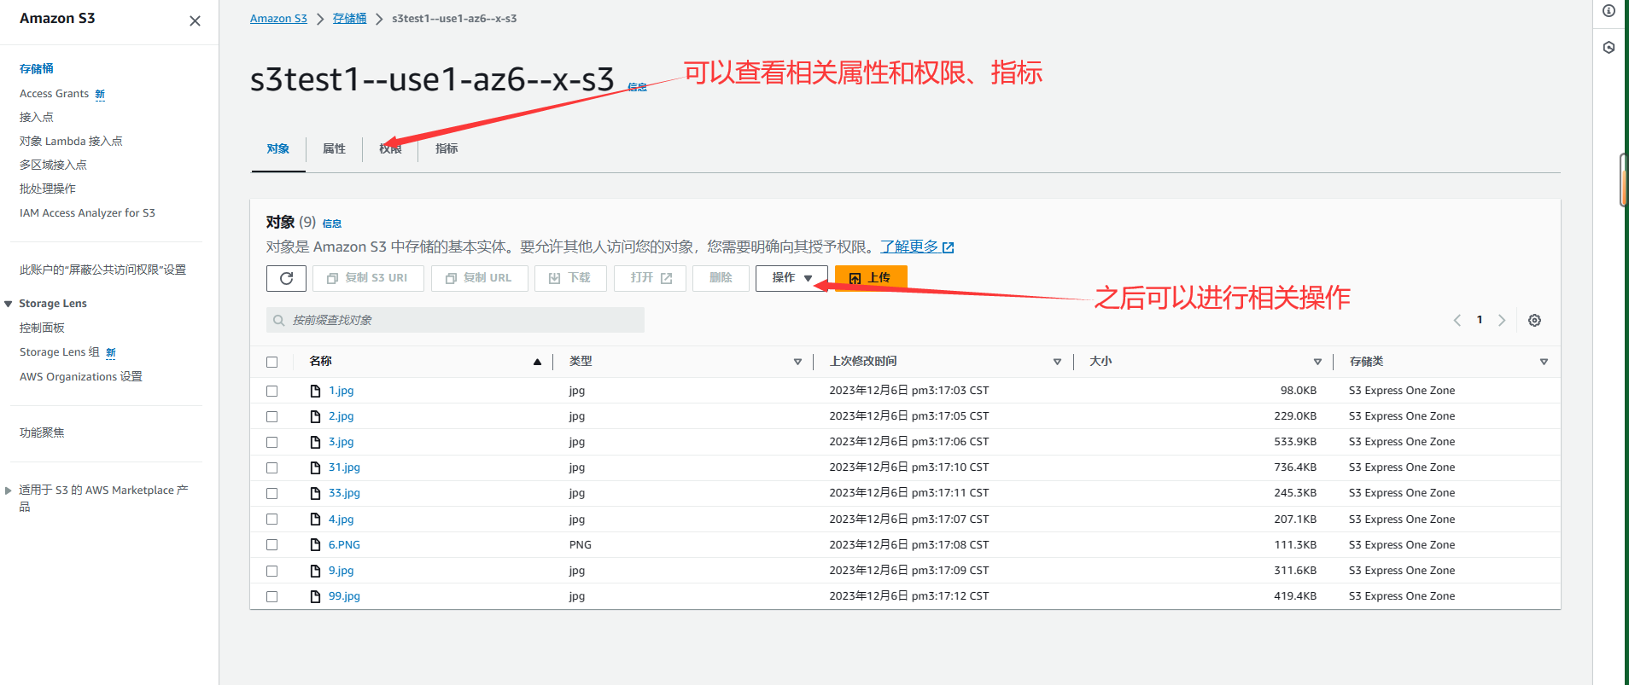
Task: Click the 复制 S3 URI button
Action: pyautogui.click(x=368, y=278)
